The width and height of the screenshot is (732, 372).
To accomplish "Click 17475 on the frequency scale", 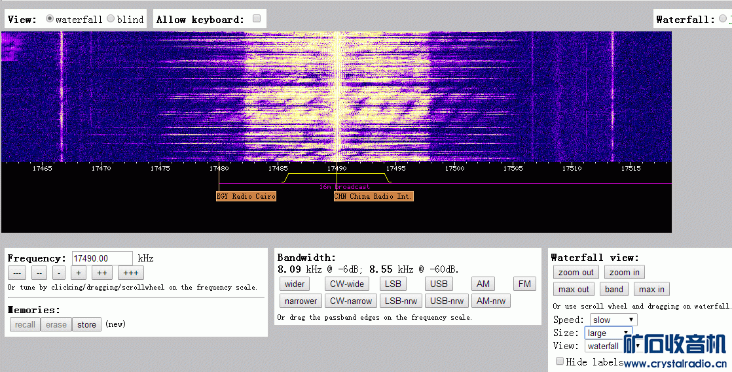I will pos(160,168).
